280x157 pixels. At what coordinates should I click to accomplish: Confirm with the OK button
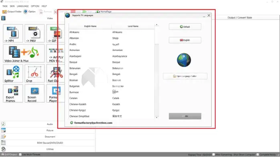(x=185, y=116)
